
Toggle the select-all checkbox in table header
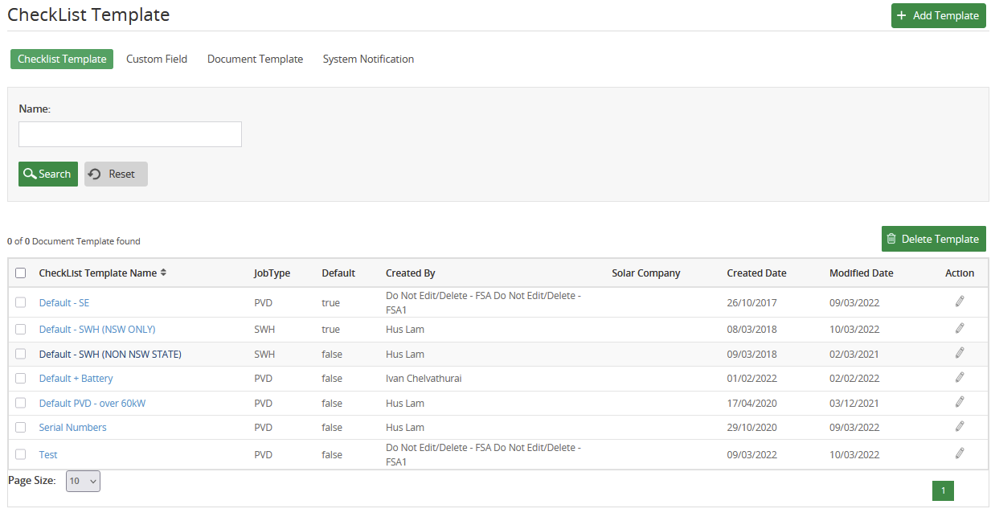click(x=20, y=273)
